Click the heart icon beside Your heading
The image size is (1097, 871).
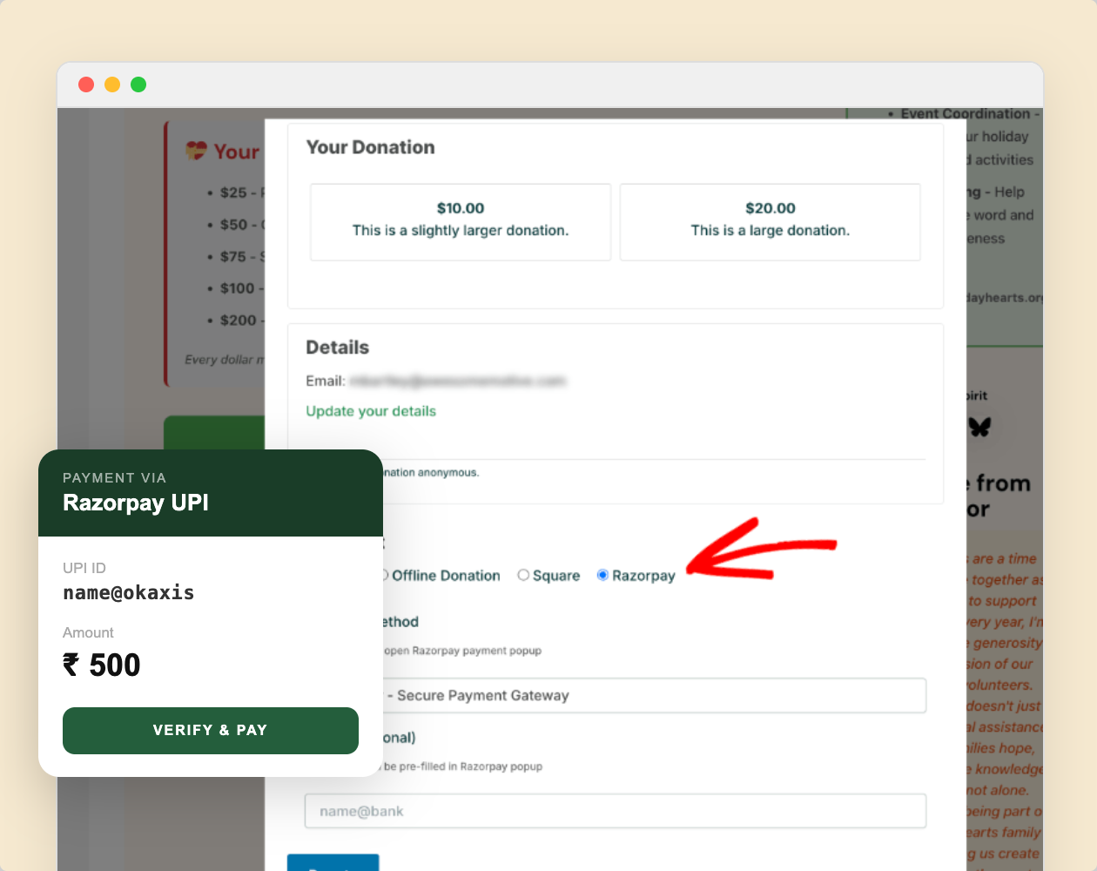[x=196, y=151]
